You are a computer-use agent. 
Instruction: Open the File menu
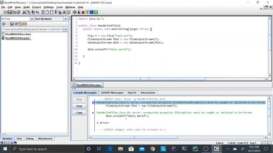tap(3, 7)
